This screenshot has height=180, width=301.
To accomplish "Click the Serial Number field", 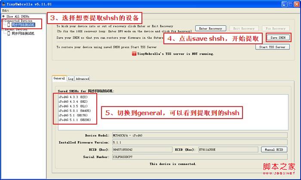I will [x=200, y=157].
